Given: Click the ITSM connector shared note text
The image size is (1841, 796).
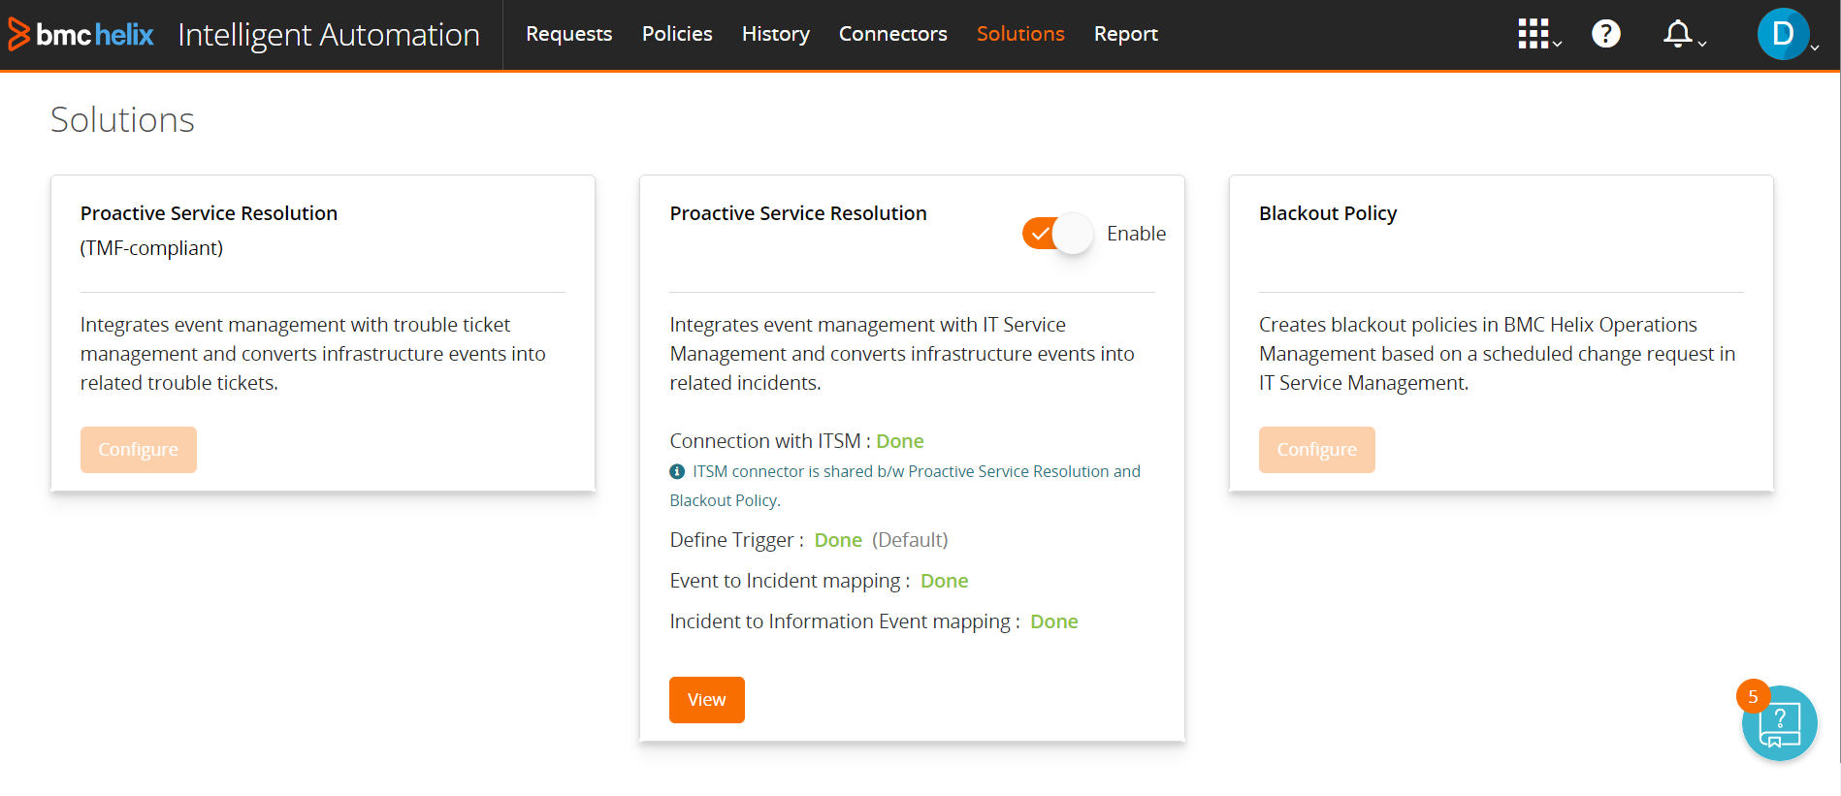Looking at the screenshot, I should [x=905, y=486].
